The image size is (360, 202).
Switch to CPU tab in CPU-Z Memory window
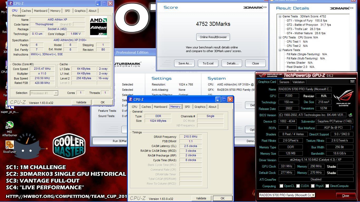tap(134, 107)
